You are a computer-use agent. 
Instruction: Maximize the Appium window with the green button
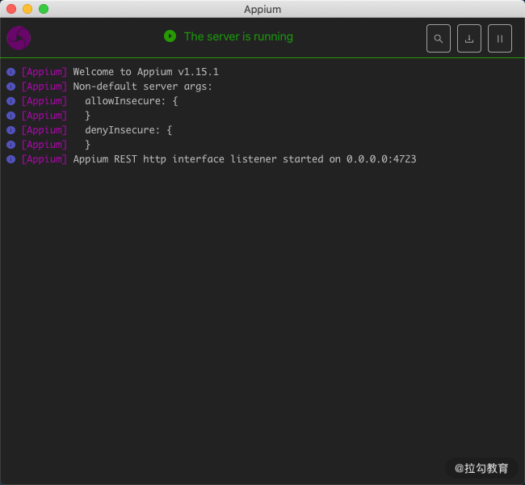click(44, 9)
